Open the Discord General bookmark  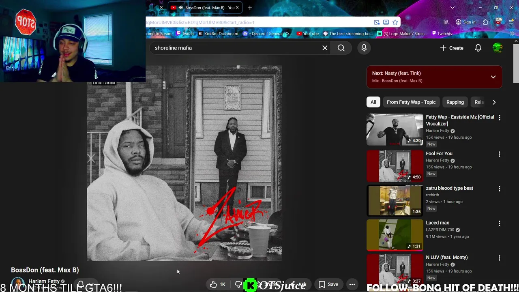(267, 34)
